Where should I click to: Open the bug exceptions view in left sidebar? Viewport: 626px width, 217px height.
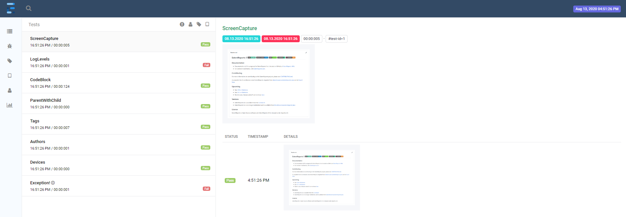point(10,46)
